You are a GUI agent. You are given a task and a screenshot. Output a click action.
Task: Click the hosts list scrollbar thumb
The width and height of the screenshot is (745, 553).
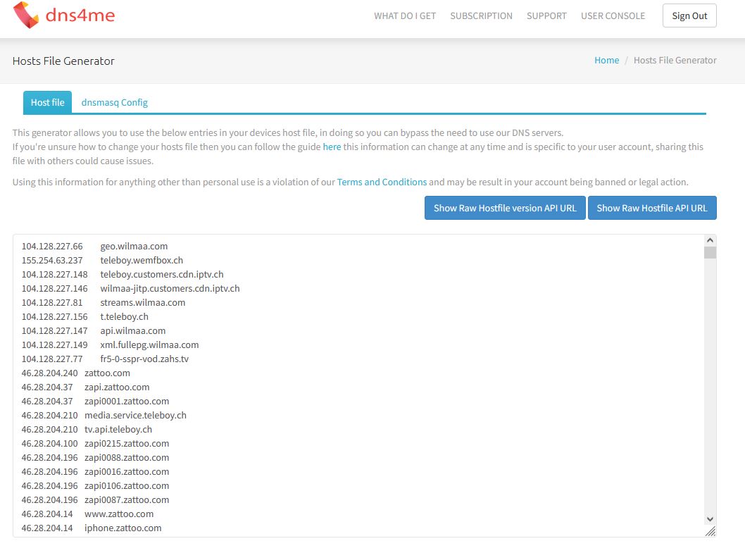pyautogui.click(x=710, y=252)
